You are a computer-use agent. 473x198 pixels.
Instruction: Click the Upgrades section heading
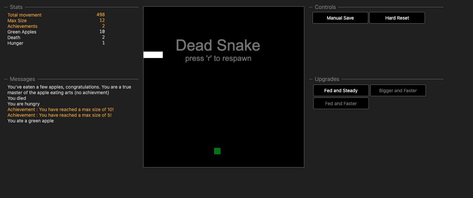(327, 79)
